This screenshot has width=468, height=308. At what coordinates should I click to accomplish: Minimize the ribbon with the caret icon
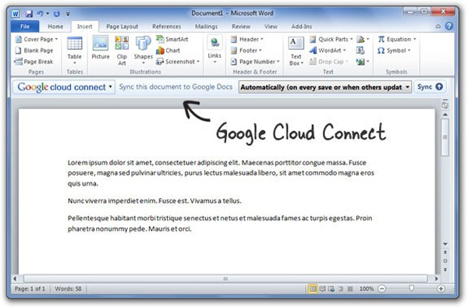(x=438, y=27)
